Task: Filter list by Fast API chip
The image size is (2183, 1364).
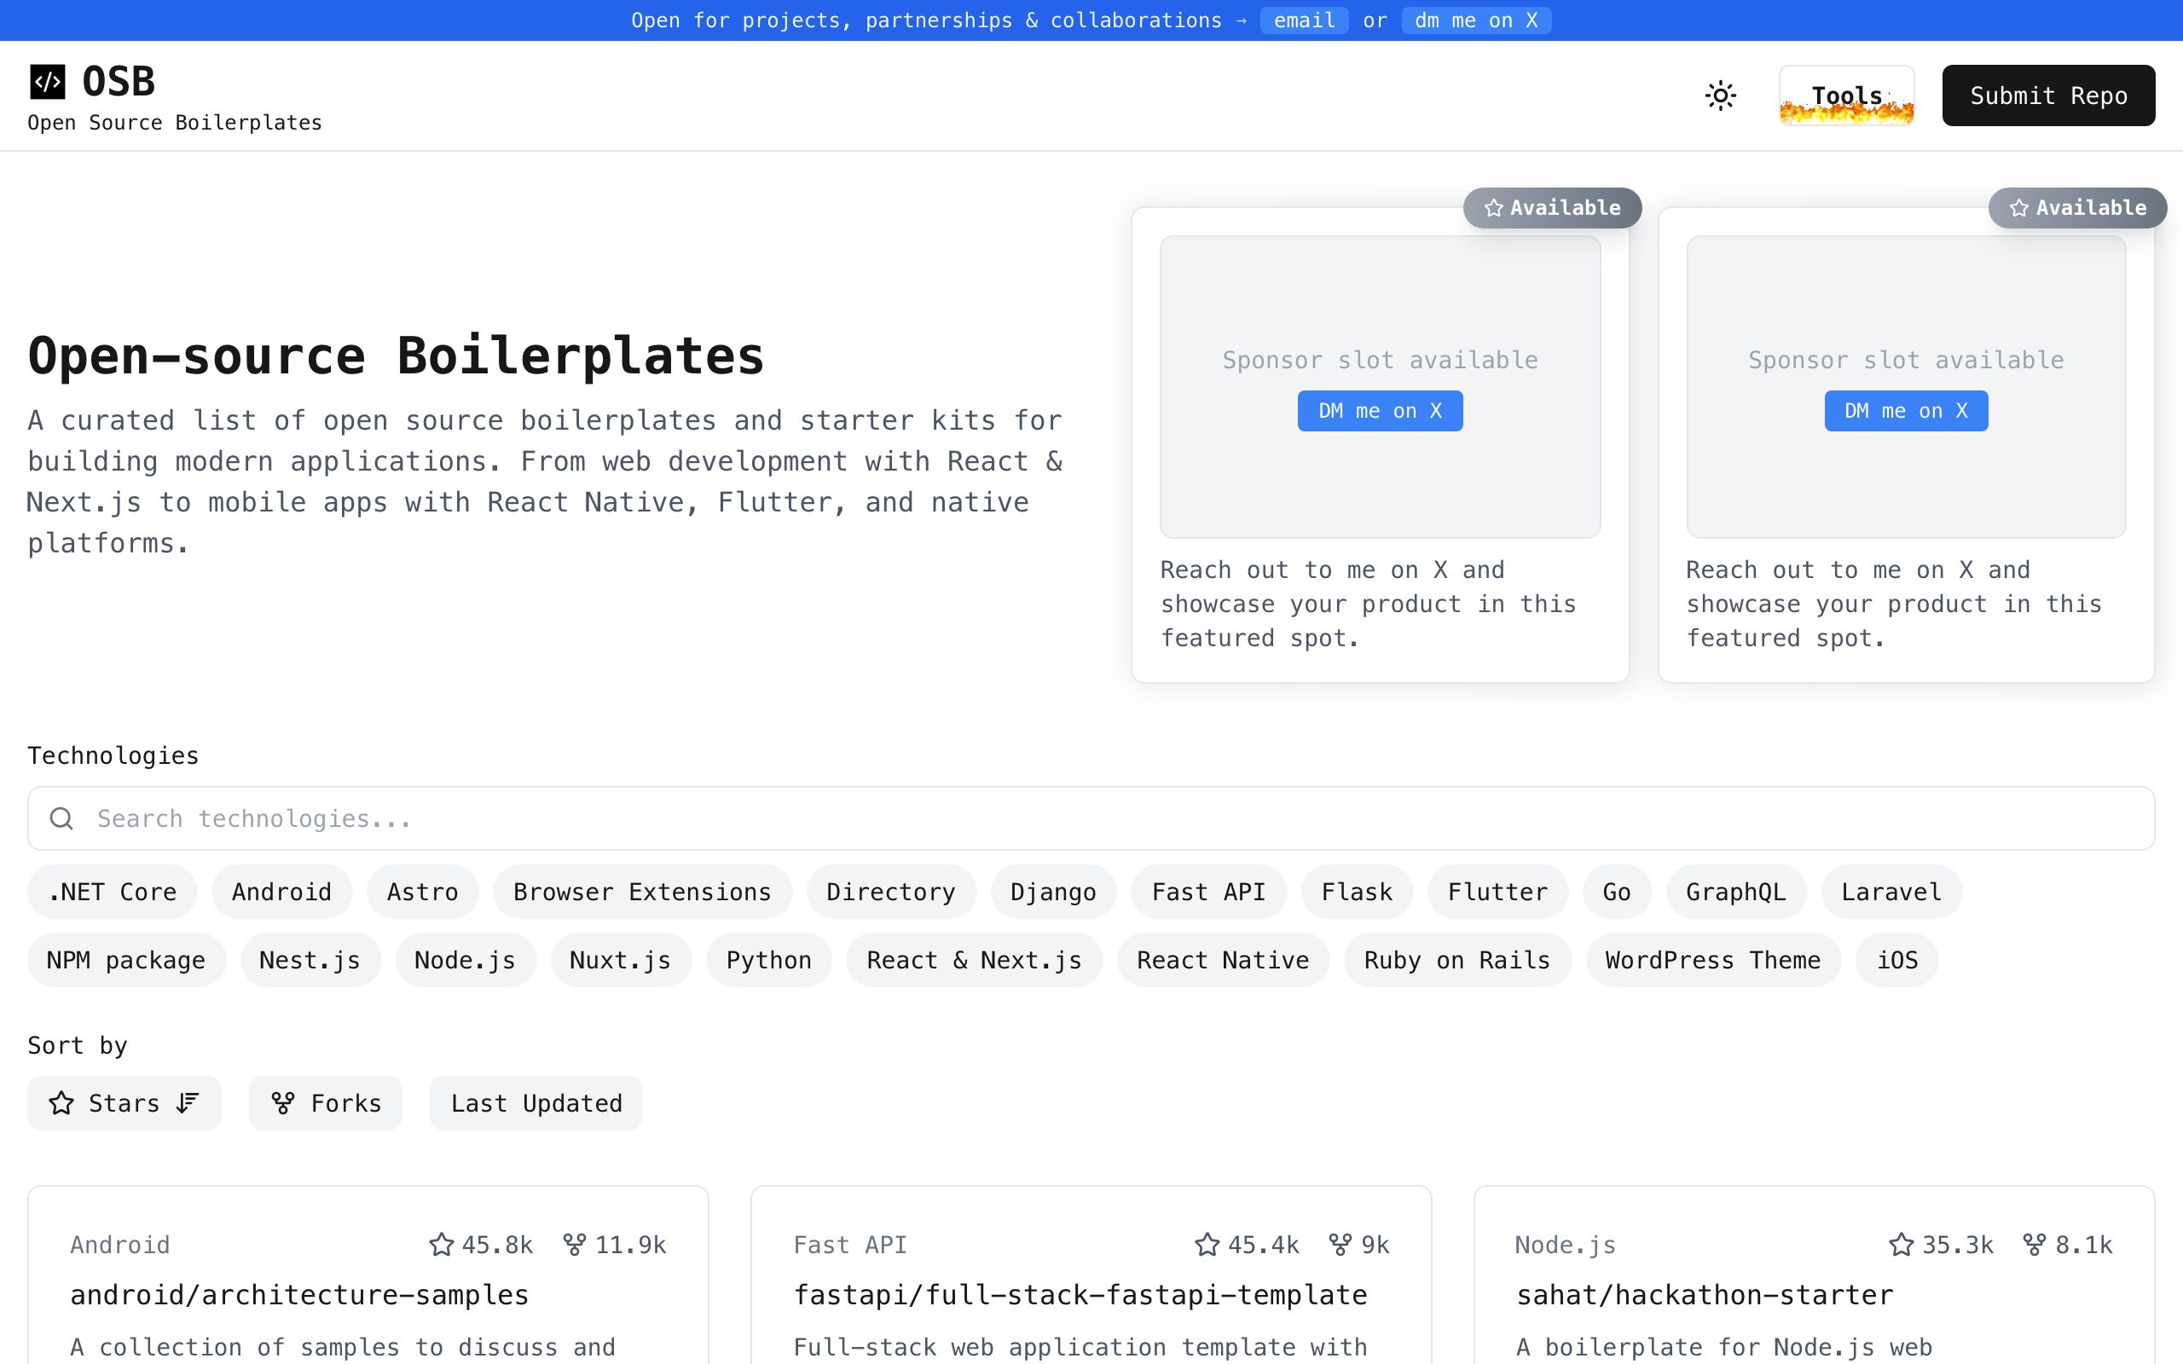Action: tap(1209, 893)
